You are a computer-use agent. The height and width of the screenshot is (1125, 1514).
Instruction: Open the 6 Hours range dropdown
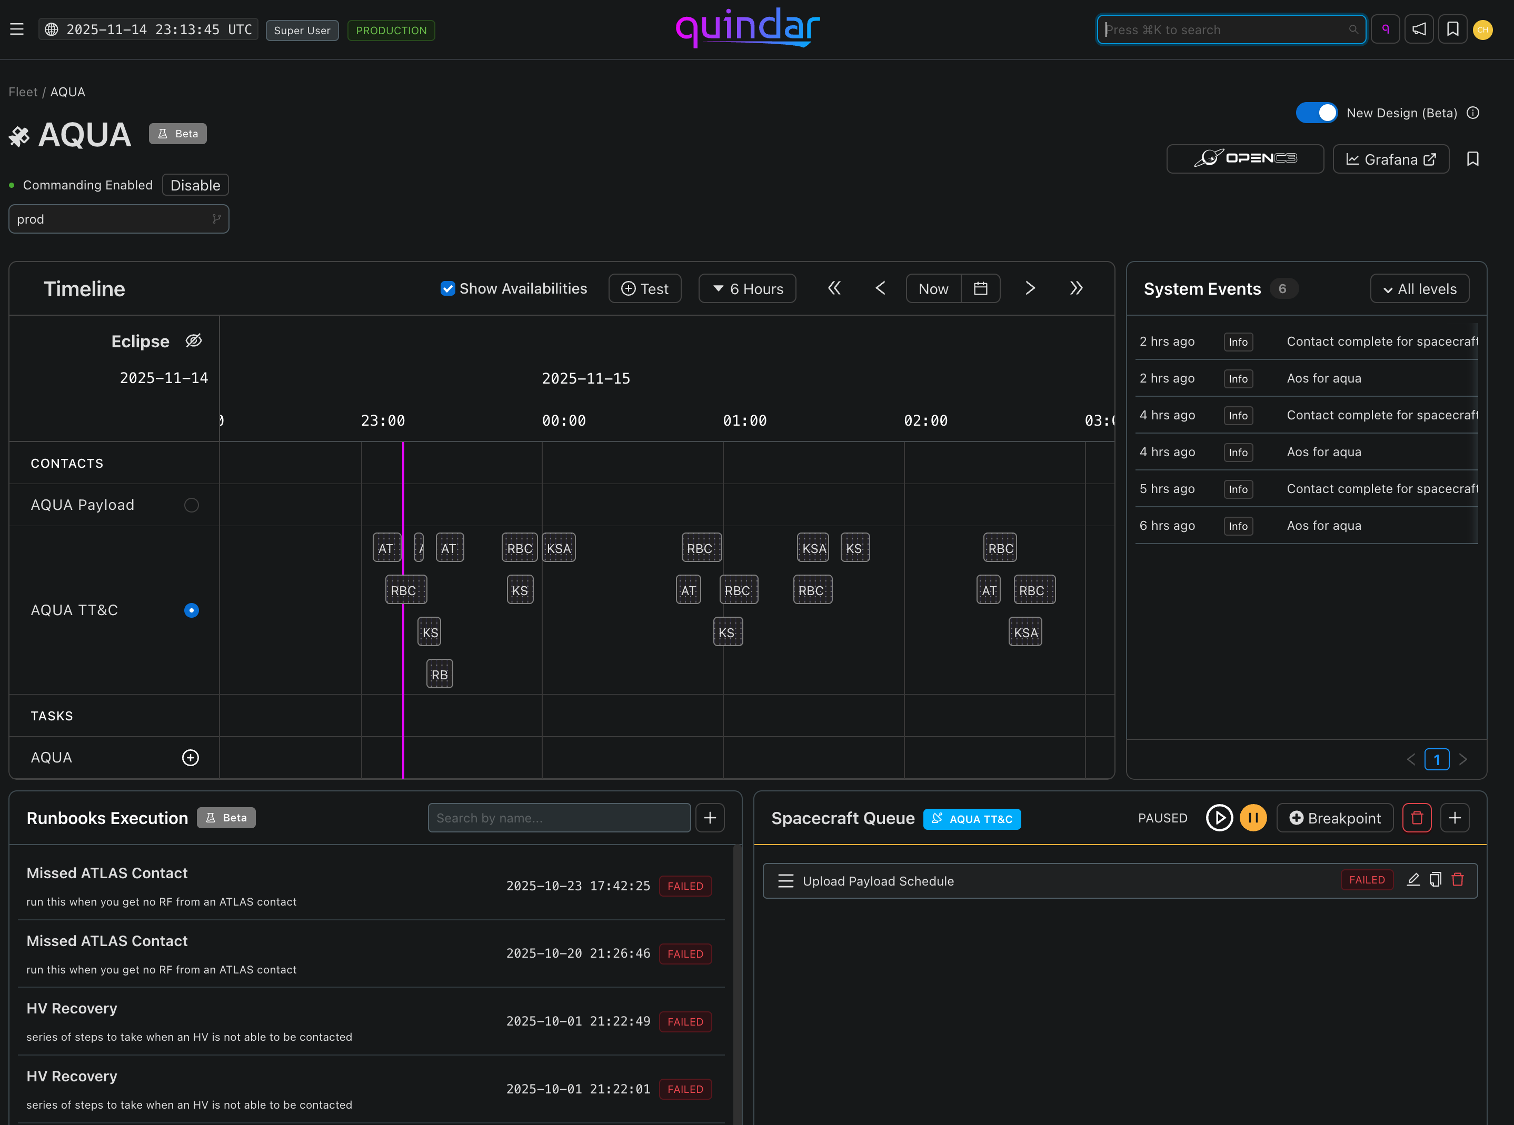click(x=748, y=289)
